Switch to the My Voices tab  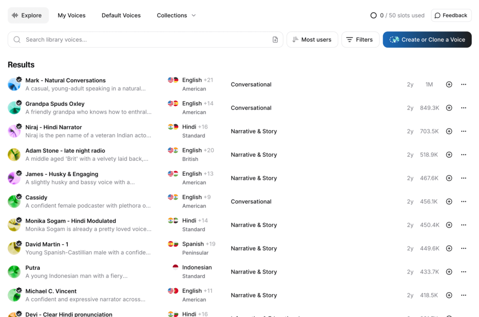click(x=71, y=15)
